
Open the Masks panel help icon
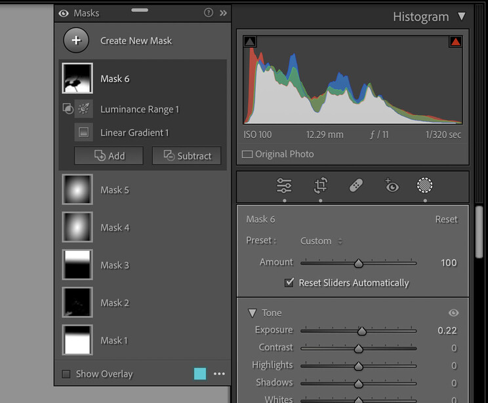tap(209, 12)
